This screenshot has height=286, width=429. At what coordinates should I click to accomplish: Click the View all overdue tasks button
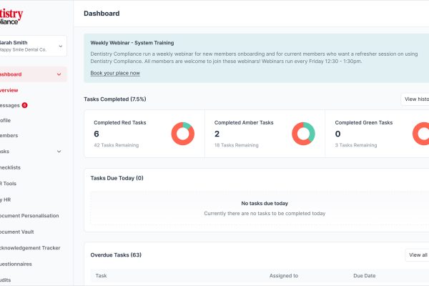coord(418,255)
